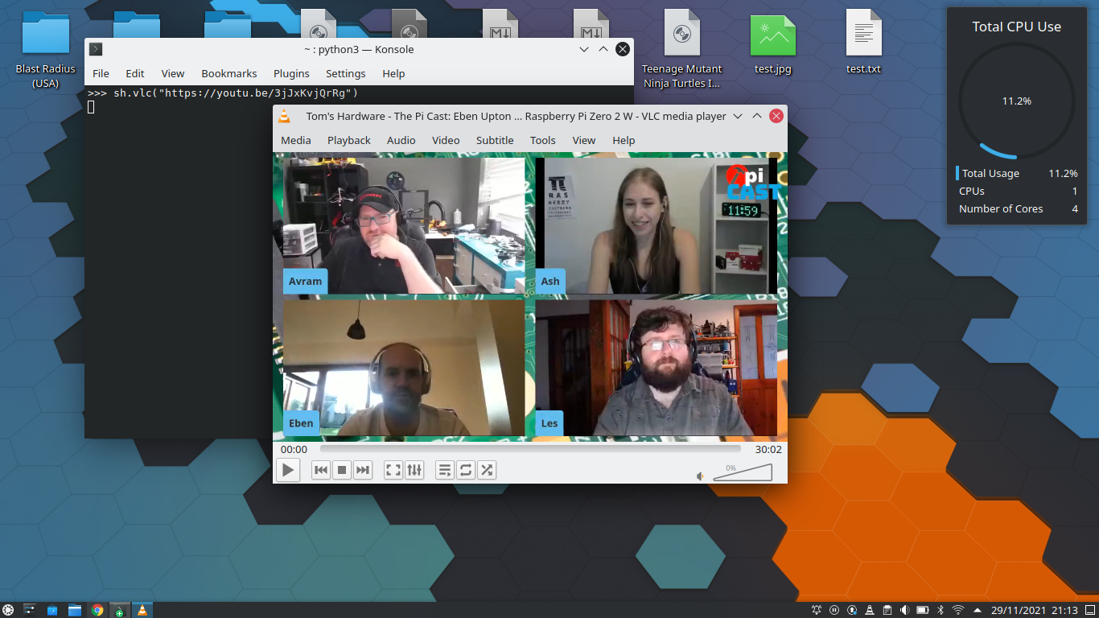This screenshot has height=618, width=1099.
Task: Open VLC Video menu
Action: [446, 140]
